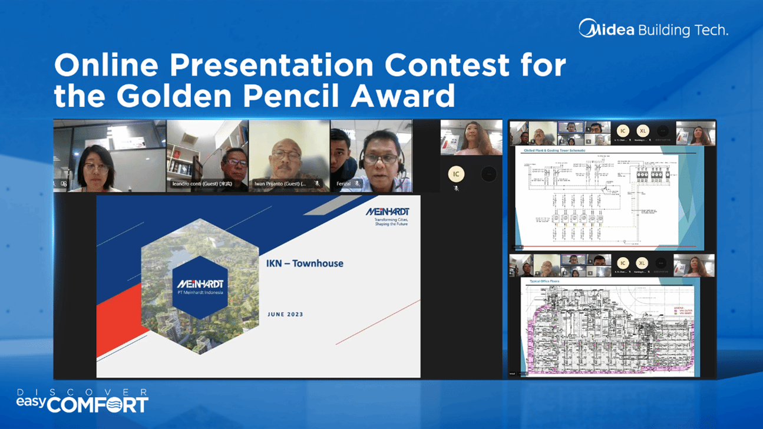Select Ferizal's video tile
This screenshot has height=429, width=763.
coord(371,156)
